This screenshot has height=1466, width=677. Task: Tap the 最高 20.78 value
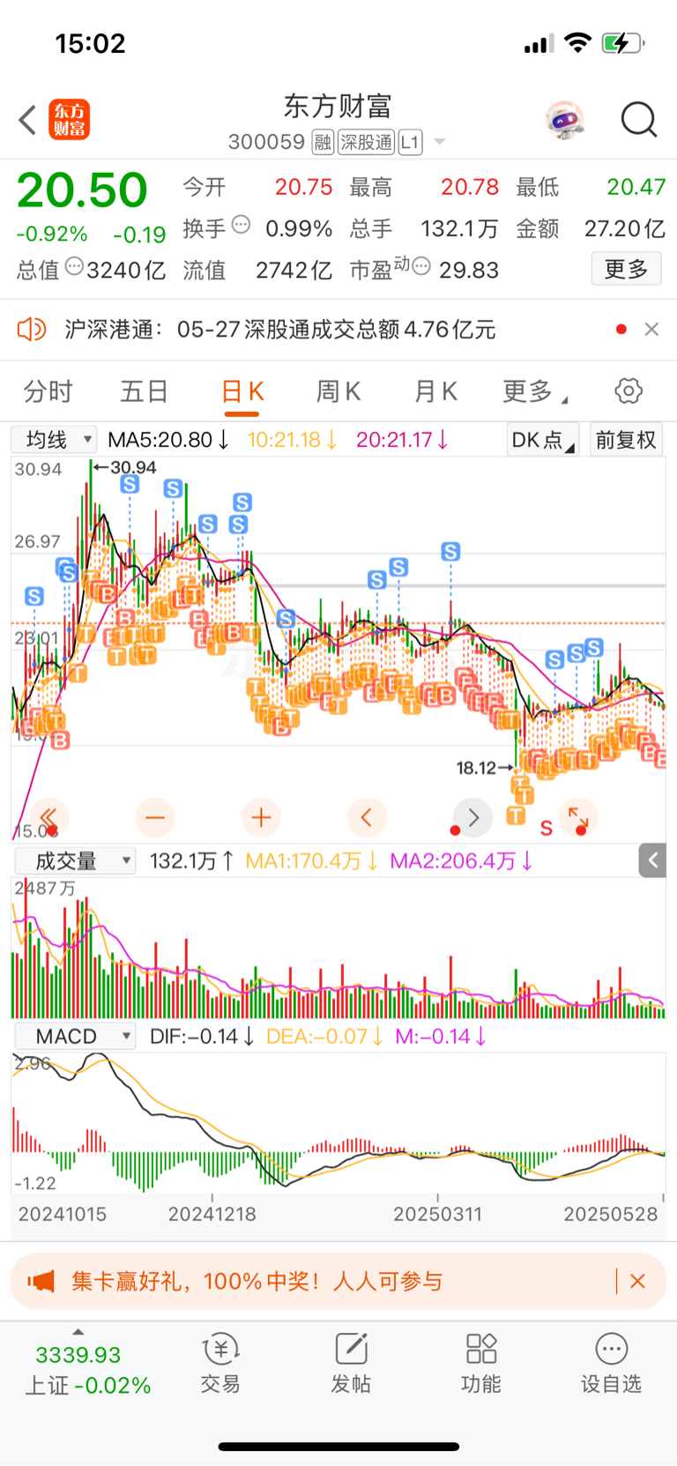click(470, 187)
